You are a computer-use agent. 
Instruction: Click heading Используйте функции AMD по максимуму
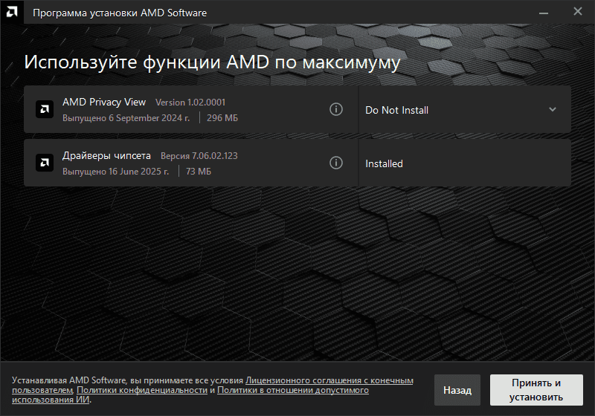point(212,62)
